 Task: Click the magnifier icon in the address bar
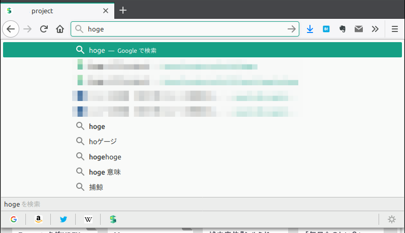tap(79, 29)
